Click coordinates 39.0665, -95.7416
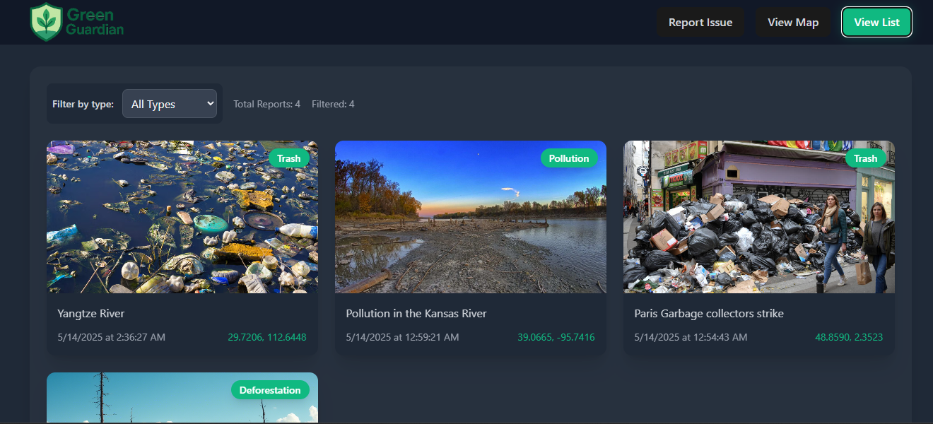This screenshot has width=933, height=424. coord(556,337)
